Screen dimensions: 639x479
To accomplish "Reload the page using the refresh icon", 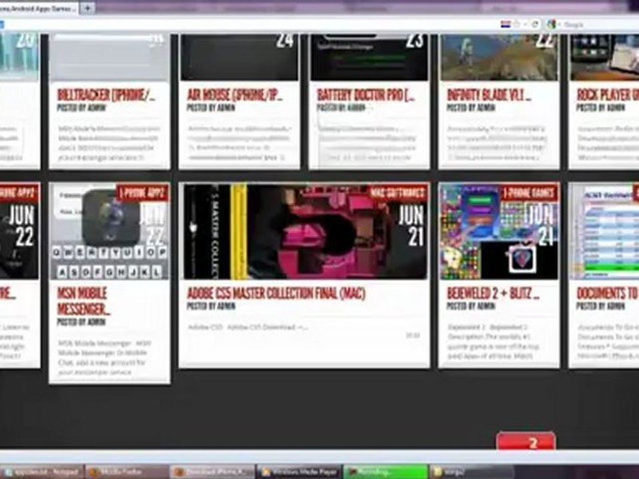I will (x=535, y=25).
